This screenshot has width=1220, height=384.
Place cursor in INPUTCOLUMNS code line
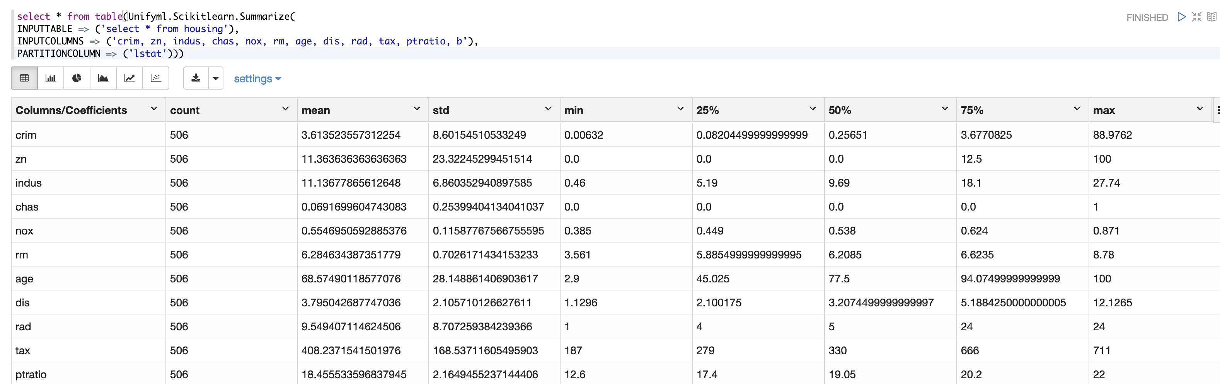point(247,41)
